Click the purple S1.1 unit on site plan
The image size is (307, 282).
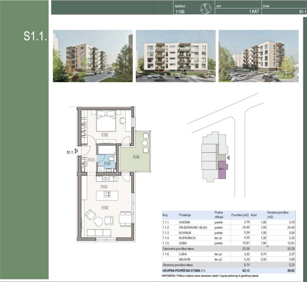point(222,170)
